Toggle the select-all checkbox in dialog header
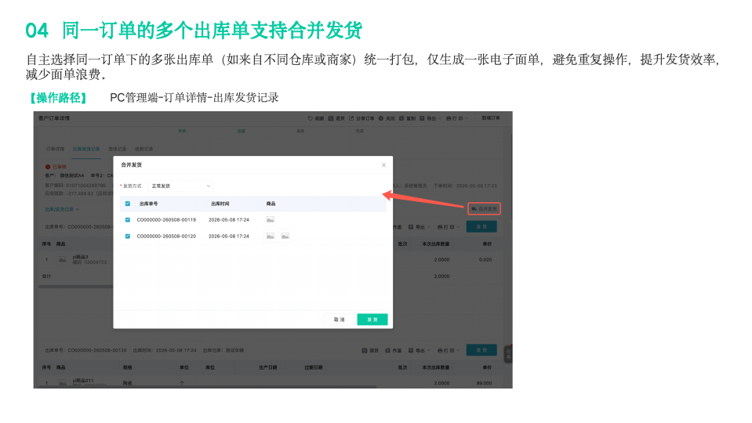This screenshot has width=752, height=423. coord(128,204)
